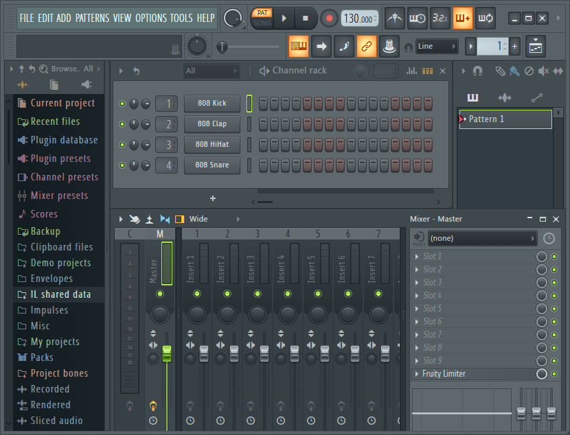The image size is (570, 435).
Task: Open the PATTERNS menu
Action: (92, 18)
